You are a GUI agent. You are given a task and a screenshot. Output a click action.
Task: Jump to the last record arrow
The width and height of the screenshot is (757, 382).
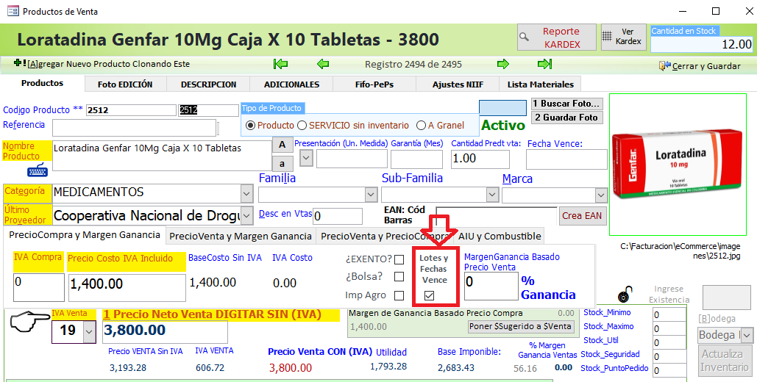pos(544,64)
